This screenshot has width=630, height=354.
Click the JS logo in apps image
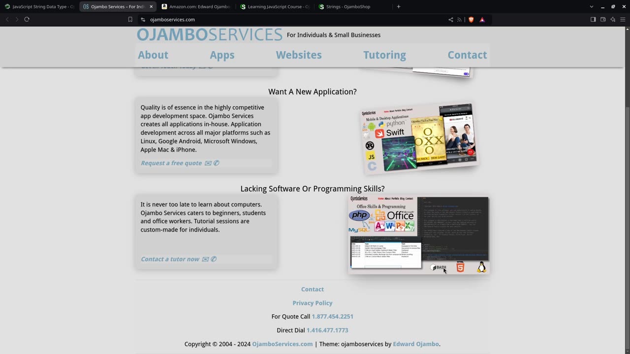[x=371, y=156]
